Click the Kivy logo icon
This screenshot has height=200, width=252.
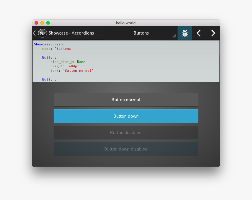coord(42,33)
